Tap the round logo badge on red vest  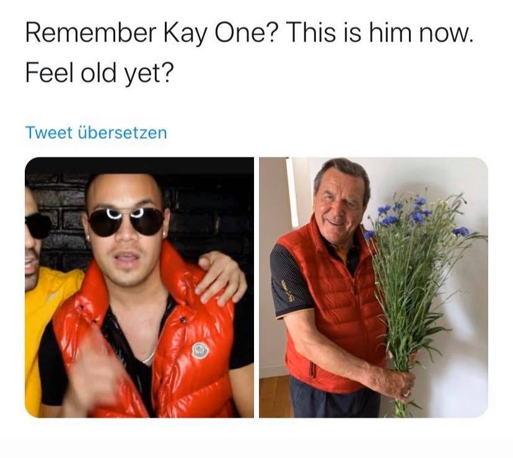[x=200, y=350]
